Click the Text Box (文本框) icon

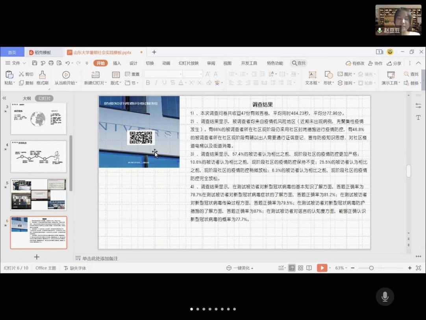(x=312, y=75)
